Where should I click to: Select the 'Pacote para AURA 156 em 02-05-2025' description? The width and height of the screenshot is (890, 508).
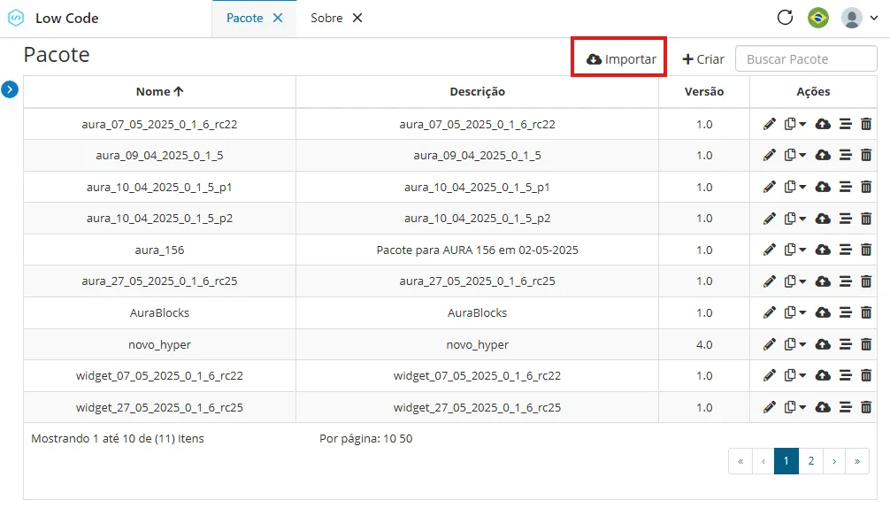[478, 250]
